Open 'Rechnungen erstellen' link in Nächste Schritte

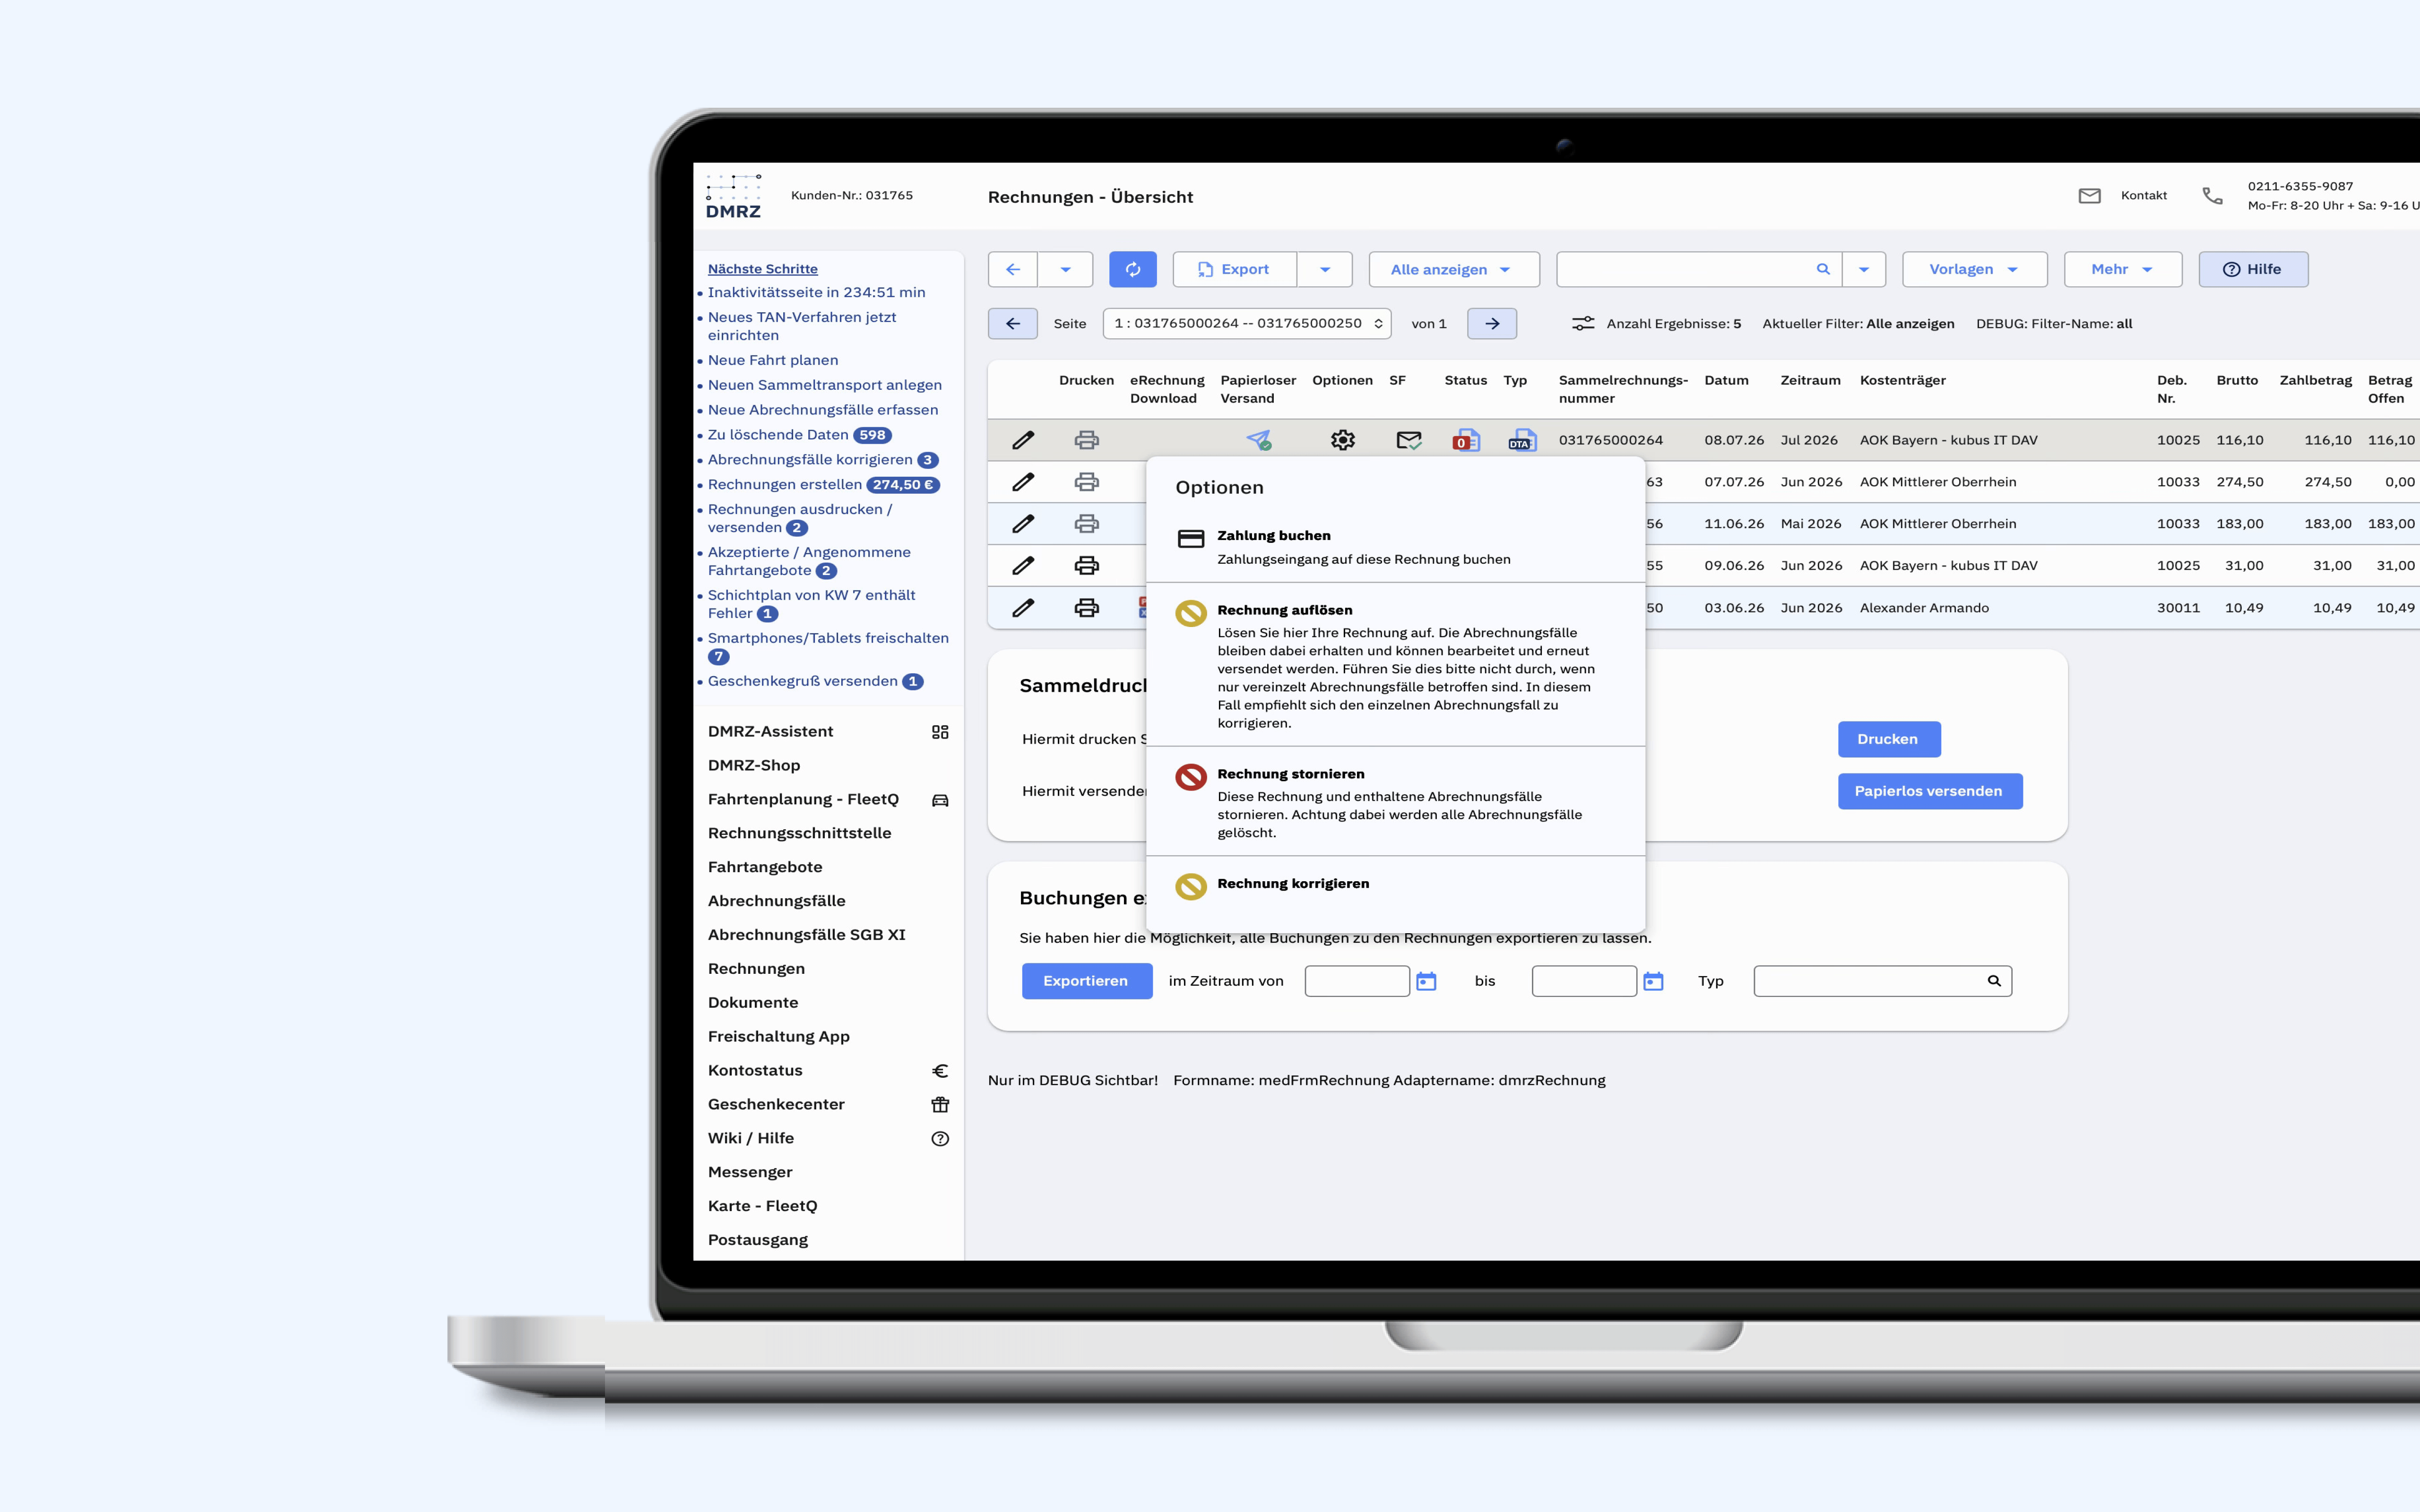pyautogui.click(x=784, y=485)
